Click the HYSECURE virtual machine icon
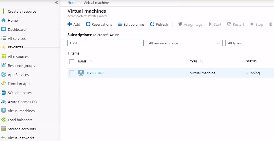Viewport: 274px width, 141px height. (81, 73)
